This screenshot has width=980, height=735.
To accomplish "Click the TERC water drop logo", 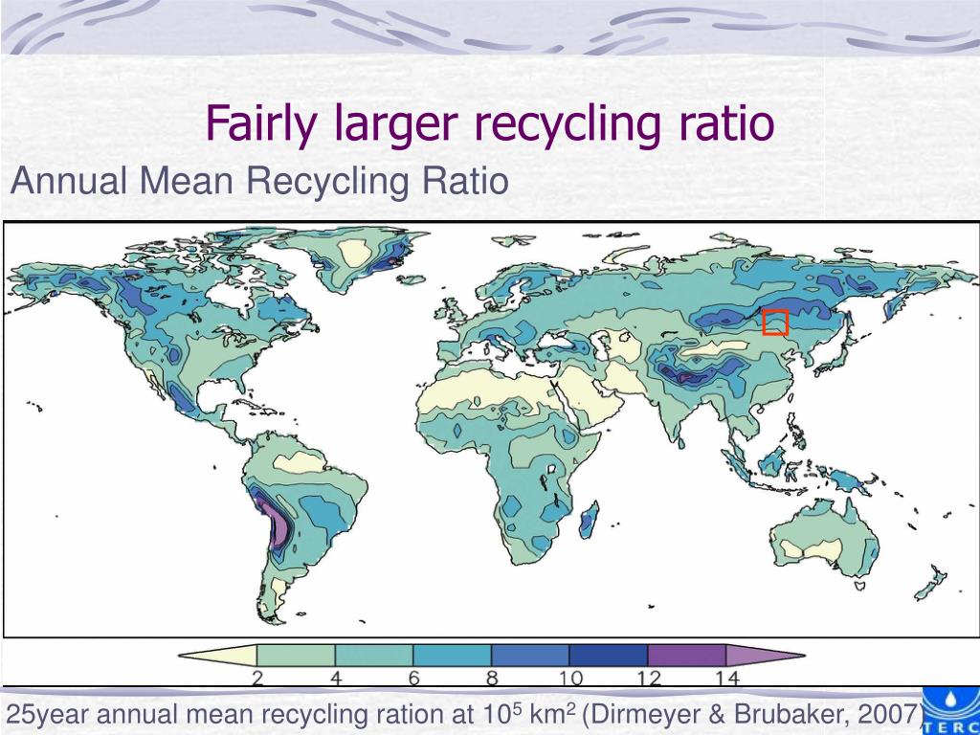I will point(951,711).
